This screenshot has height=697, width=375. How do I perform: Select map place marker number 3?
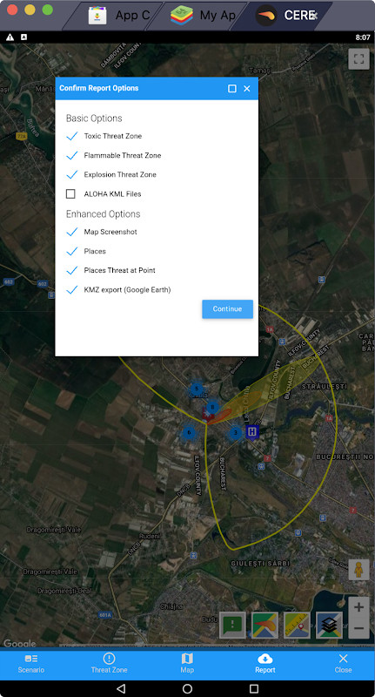tap(235, 432)
